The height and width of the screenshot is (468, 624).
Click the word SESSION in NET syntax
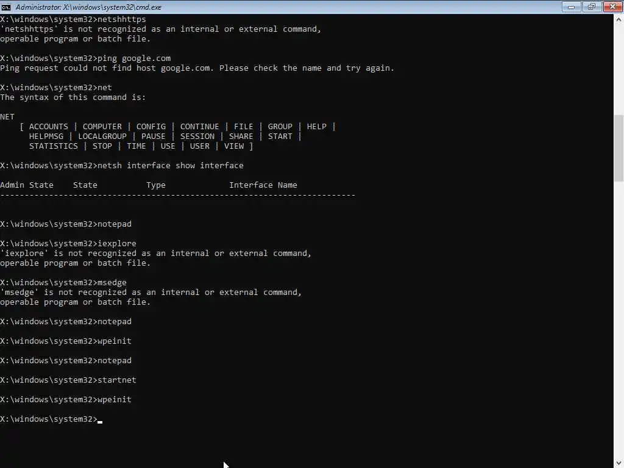197,136
